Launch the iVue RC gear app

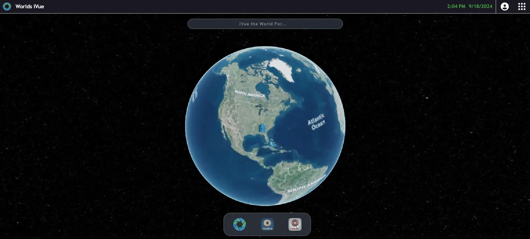295,224
